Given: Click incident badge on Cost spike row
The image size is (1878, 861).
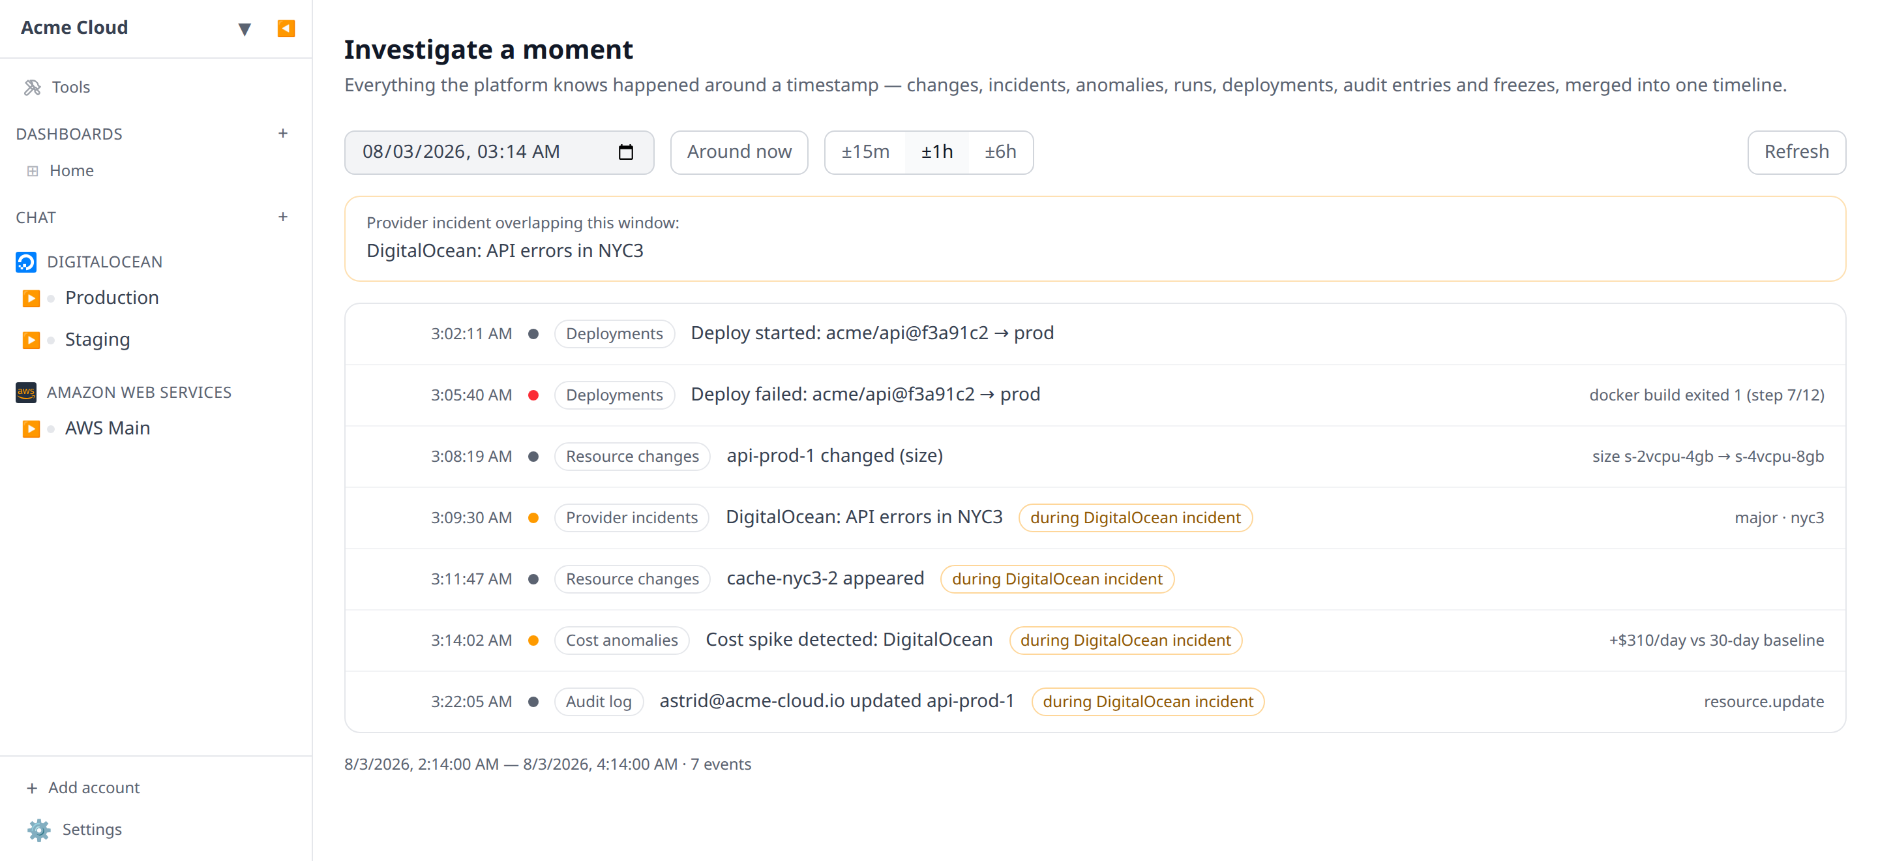Looking at the screenshot, I should (x=1125, y=640).
